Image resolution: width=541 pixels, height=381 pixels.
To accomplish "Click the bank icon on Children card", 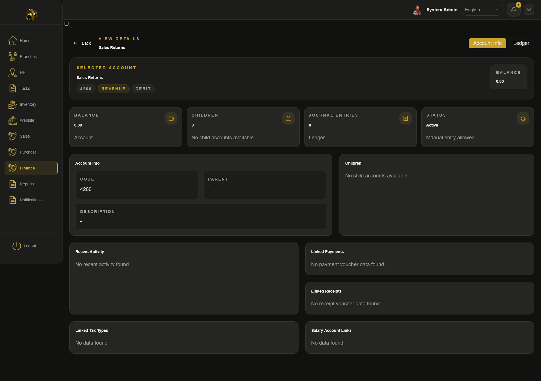I will click(289, 118).
